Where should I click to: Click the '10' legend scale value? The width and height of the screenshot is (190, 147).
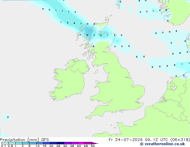pyautogui.click(x=37, y=146)
